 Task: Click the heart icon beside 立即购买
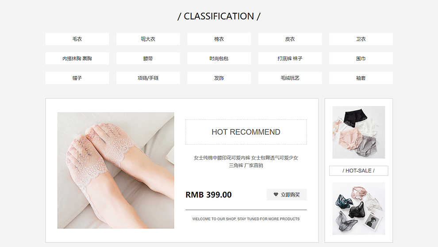click(276, 195)
